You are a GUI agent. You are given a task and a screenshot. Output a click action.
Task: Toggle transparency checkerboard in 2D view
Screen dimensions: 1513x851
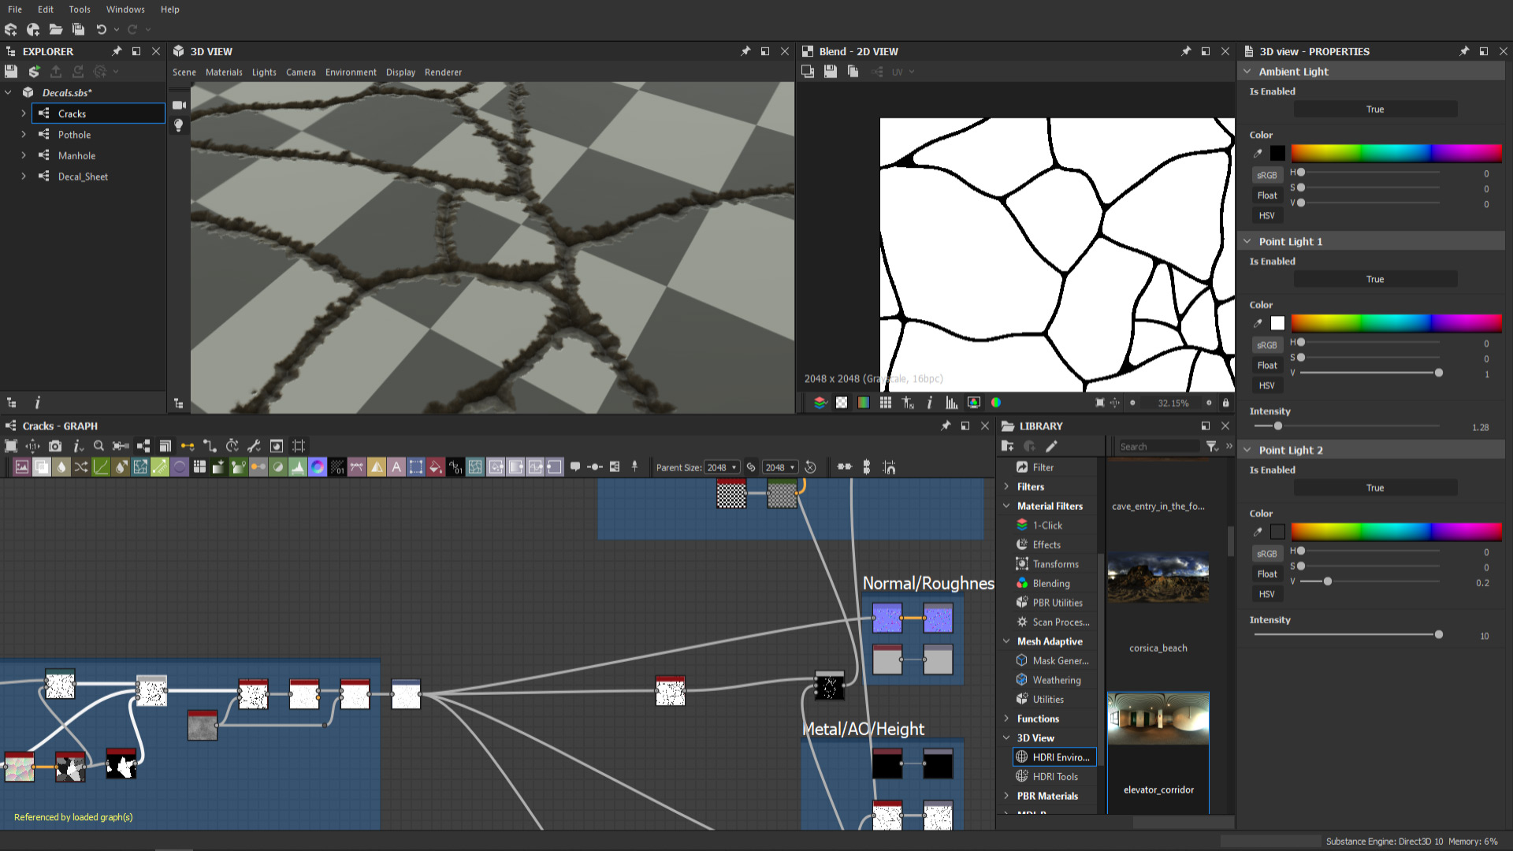pyautogui.click(x=842, y=403)
